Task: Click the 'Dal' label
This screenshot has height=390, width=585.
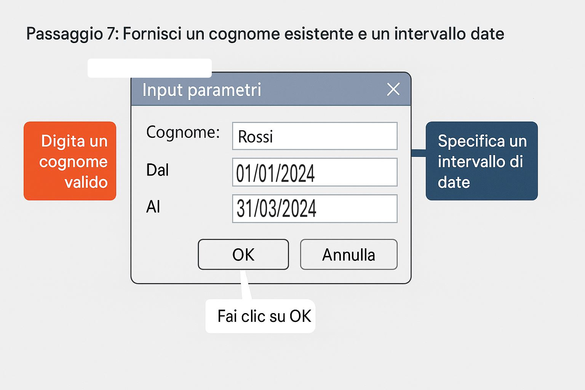Action: 157,170
